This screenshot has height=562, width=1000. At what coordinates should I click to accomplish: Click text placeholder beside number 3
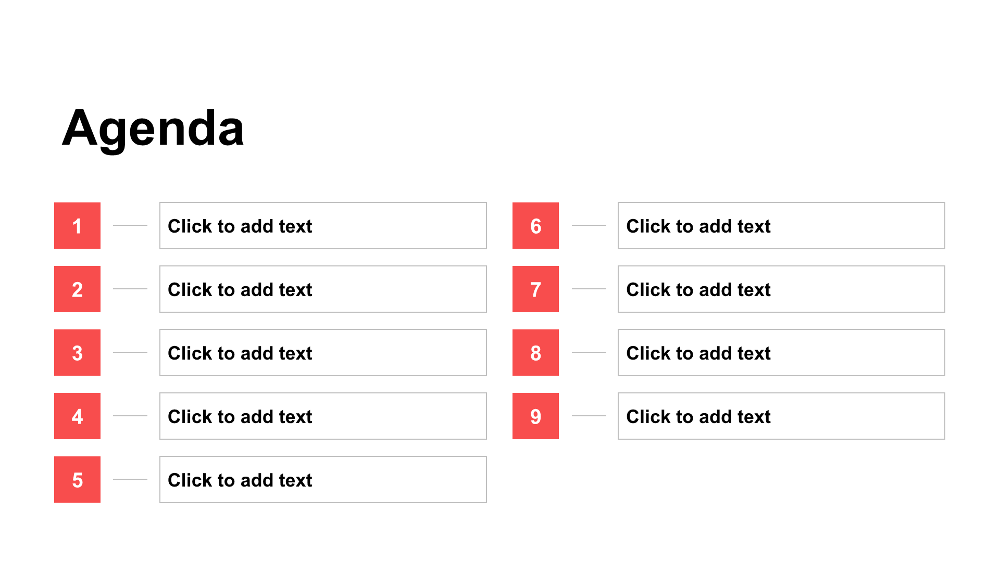pos(323,352)
